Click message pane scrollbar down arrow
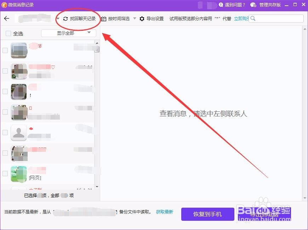Viewport: 308px width, 230px height. 305,198
